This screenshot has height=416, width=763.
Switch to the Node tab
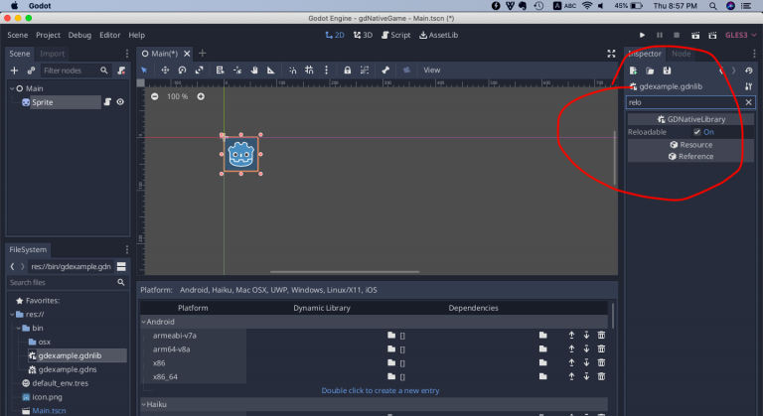[x=682, y=54]
